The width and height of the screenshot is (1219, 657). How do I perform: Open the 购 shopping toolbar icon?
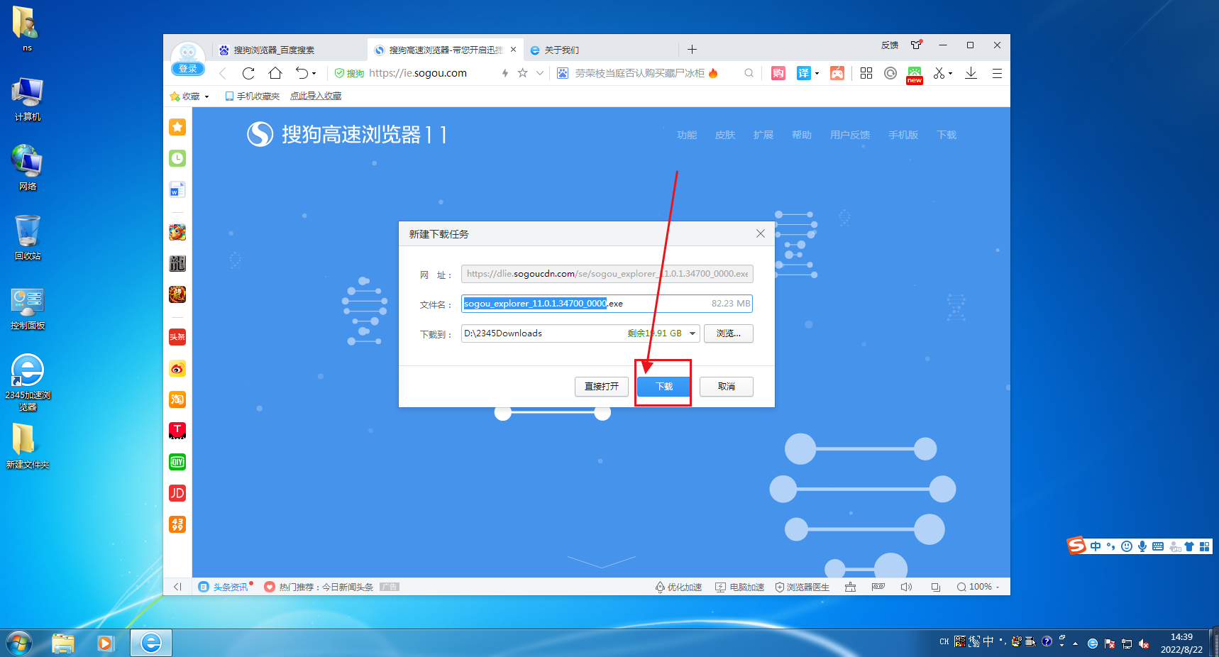(778, 73)
